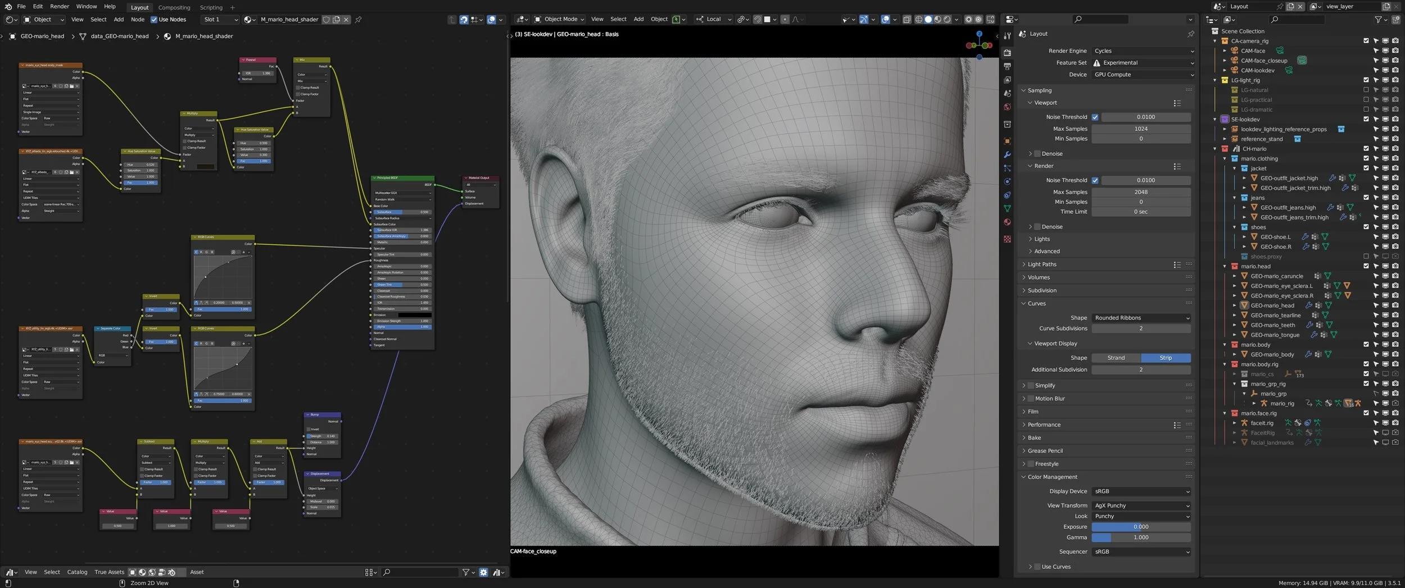1405x588 pixels.
Task: Choose Strip viewport display shape
Action: point(1166,358)
